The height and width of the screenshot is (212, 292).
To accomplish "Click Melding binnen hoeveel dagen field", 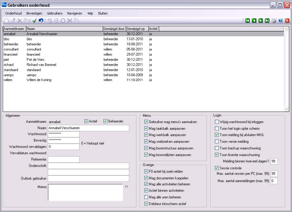I will tap(274, 161).
